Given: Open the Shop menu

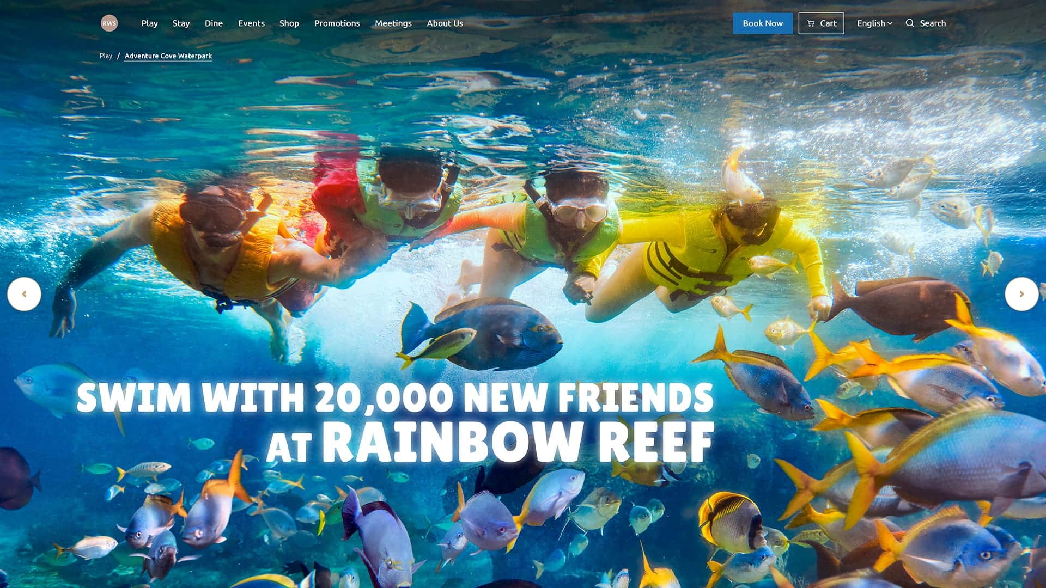Looking at the screenshot, I should tap(289, 23).
